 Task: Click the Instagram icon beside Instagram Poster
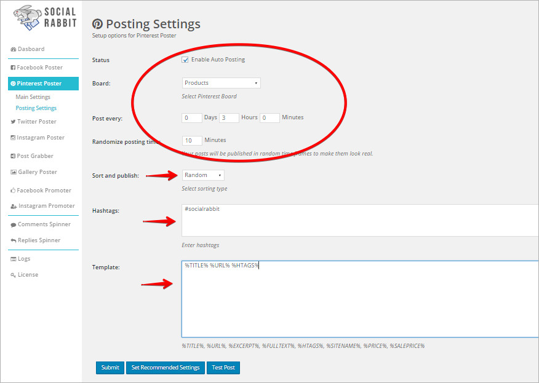tap(13, 138)
